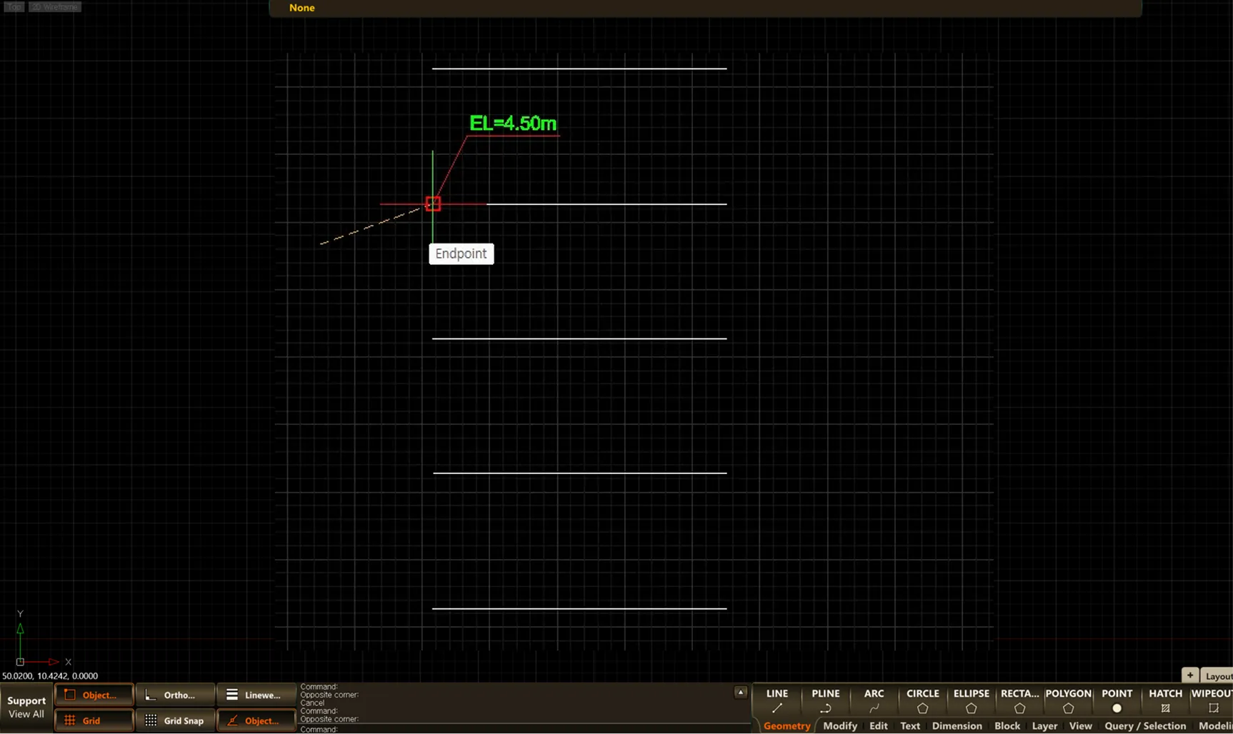
Task: Click the EL=4.50m leader text
Action: coord(513,123)
